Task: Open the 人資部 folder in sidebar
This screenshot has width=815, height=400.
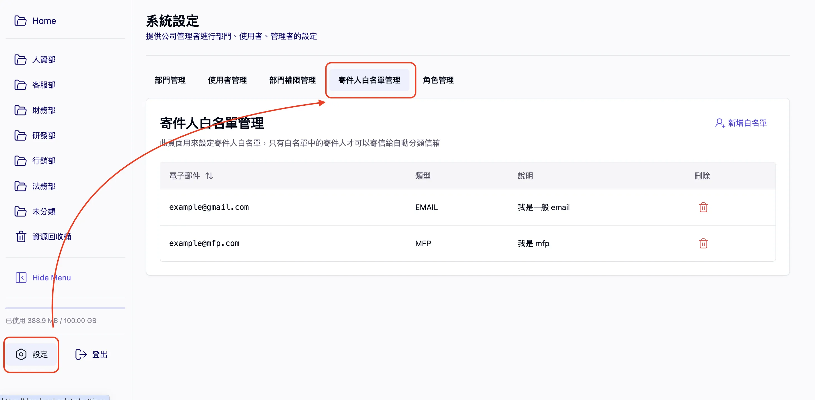Action: (x=44, y=60)
